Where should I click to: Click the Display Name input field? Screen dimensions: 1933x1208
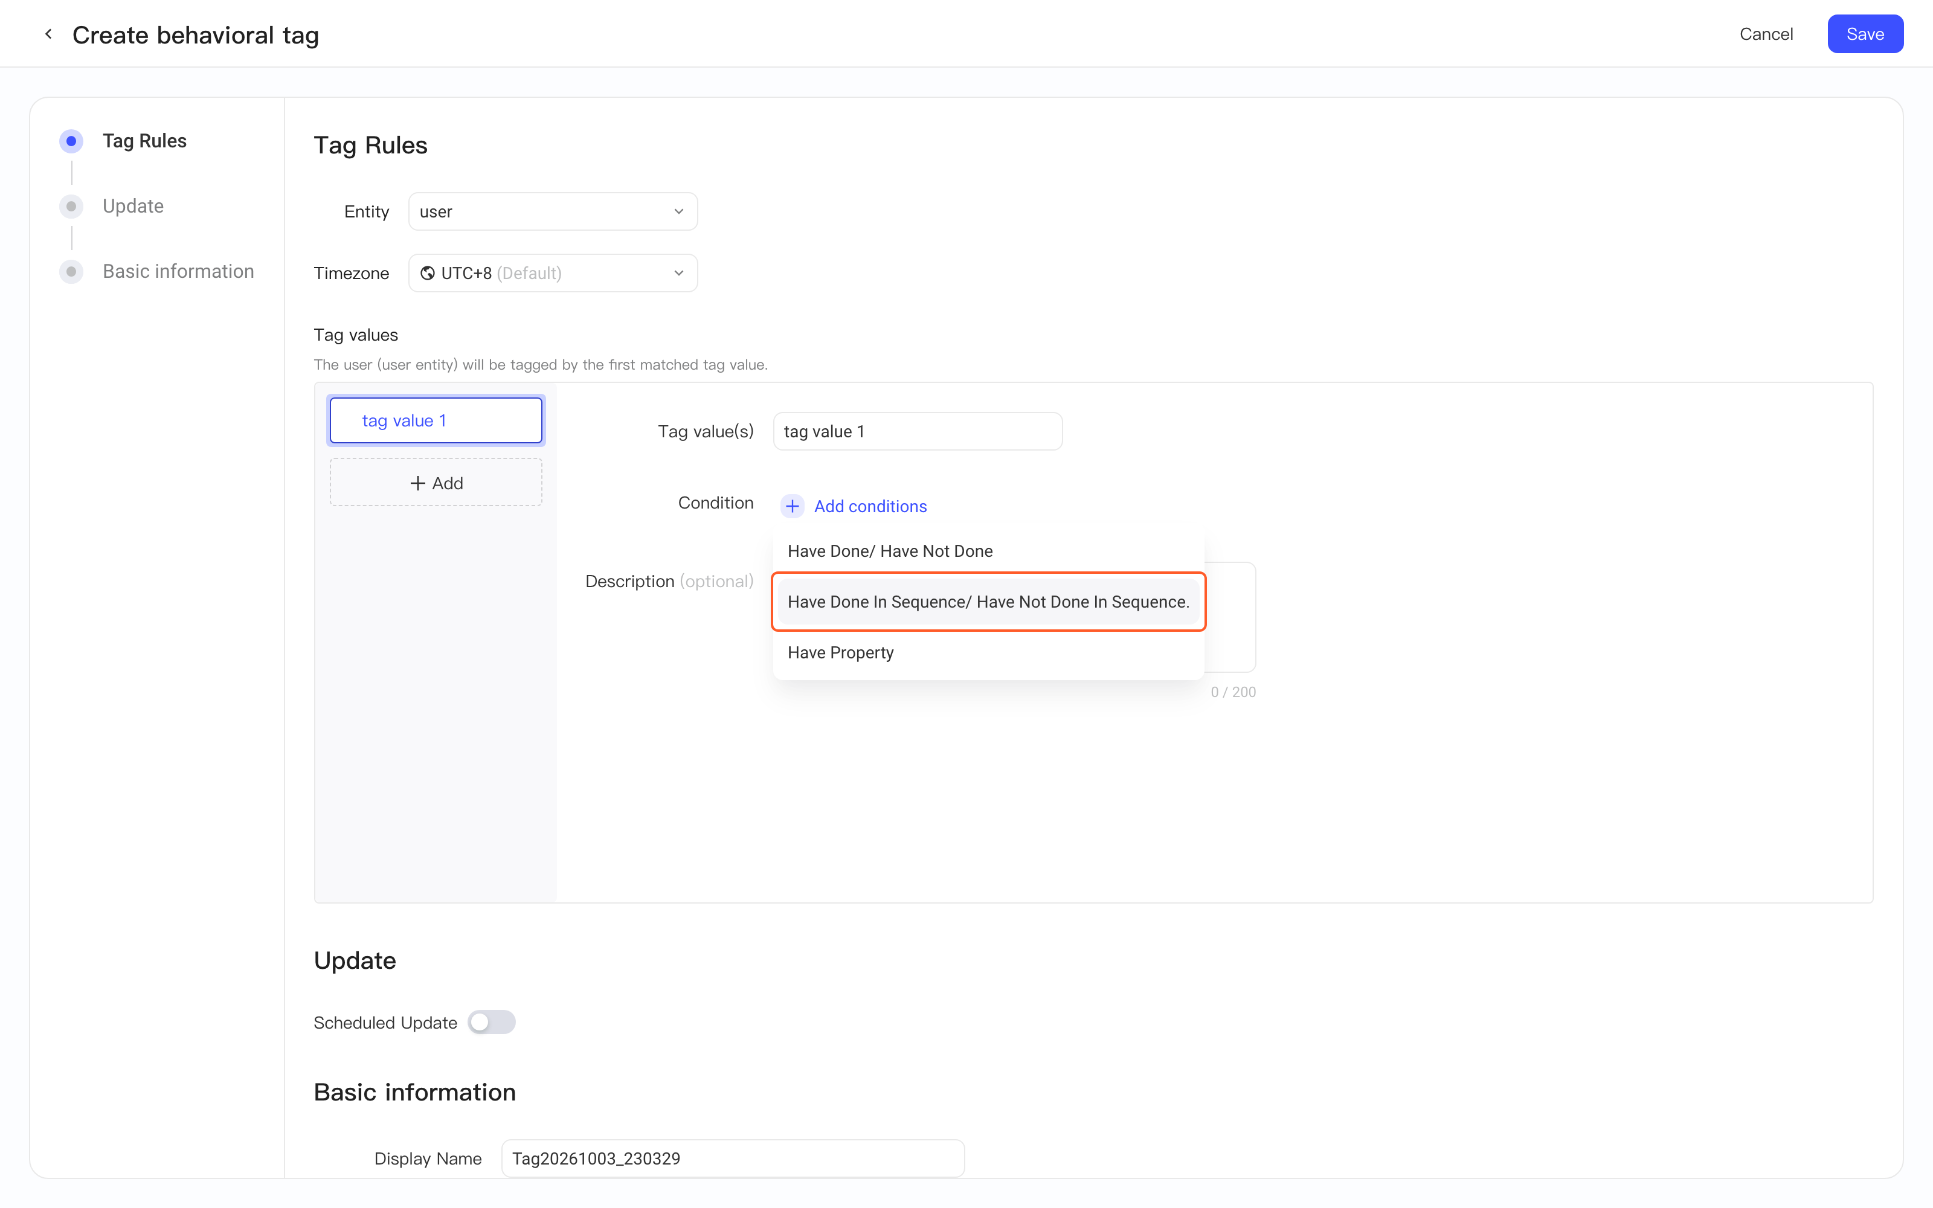pos(733,1158)
